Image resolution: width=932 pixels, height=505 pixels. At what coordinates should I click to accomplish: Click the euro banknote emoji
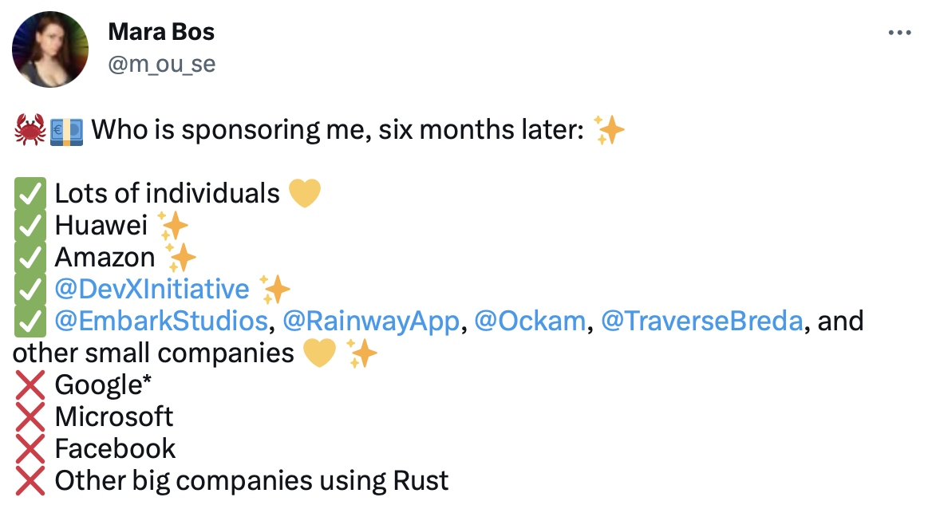pos(65,129)
